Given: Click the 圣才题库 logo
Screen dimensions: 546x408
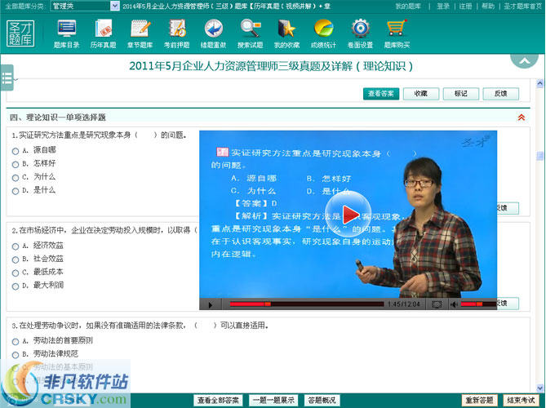Looking at the screenshot, I should point(20,33).
